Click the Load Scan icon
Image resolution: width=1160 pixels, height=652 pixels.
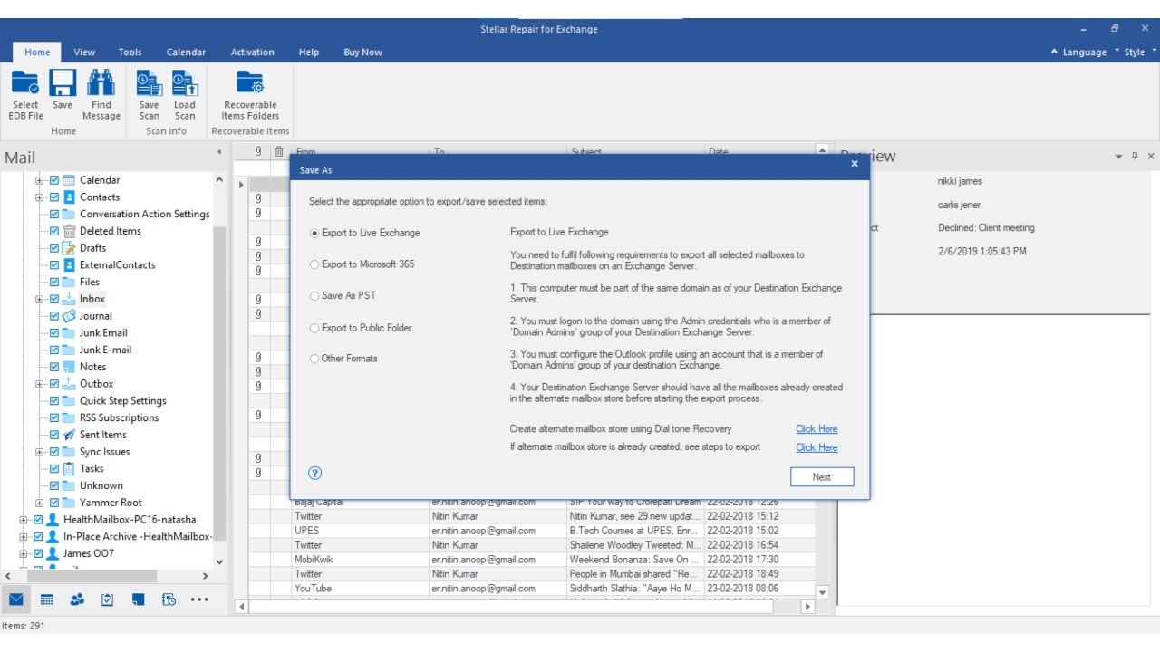(x=185, y=83)
